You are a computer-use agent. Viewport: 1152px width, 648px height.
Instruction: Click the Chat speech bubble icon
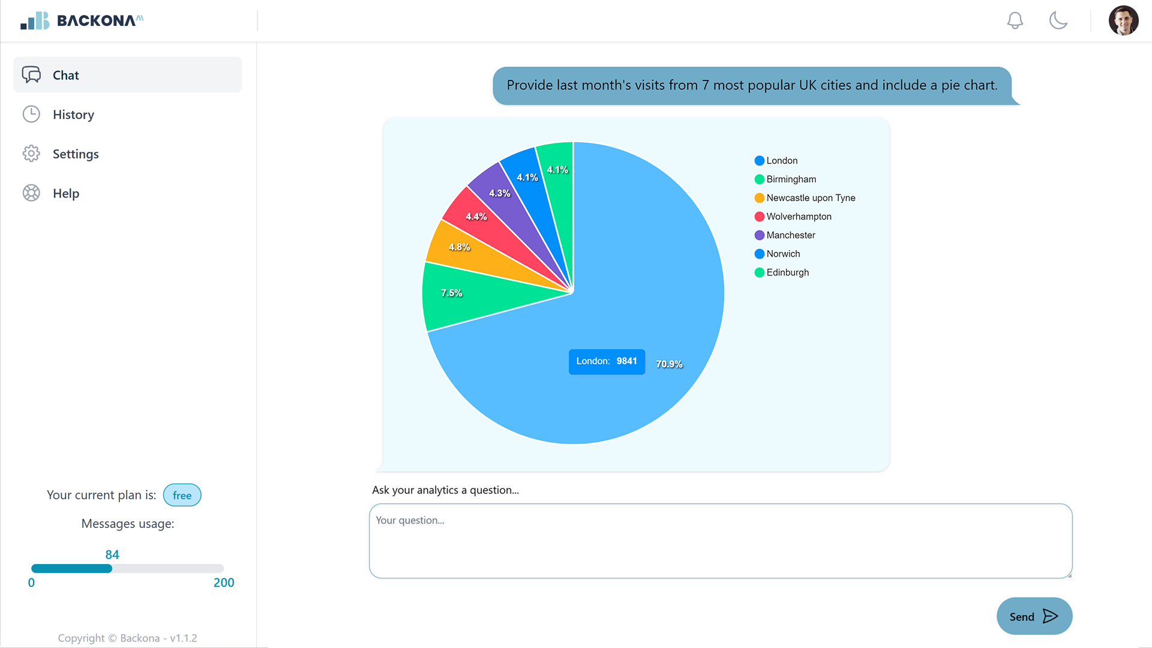(31, 75)
